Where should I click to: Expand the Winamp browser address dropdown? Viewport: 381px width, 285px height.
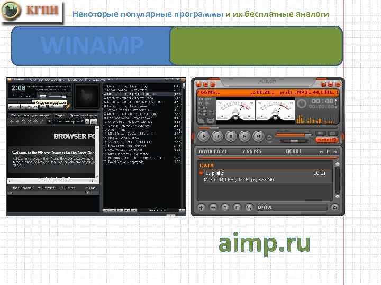(87, 122)
